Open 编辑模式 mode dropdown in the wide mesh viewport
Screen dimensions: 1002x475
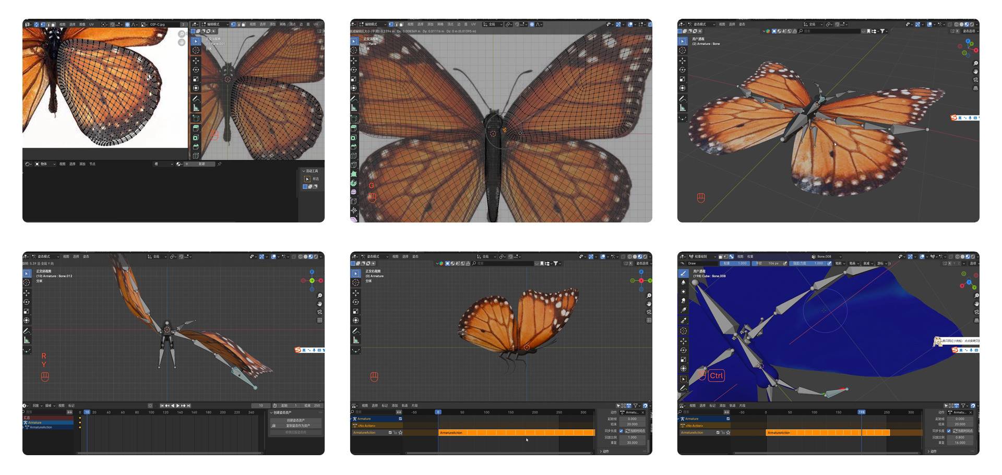373,24
